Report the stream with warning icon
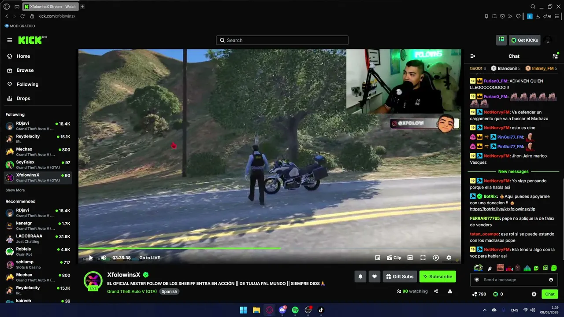Screen dimensions: 564x317 pos(450,291)
